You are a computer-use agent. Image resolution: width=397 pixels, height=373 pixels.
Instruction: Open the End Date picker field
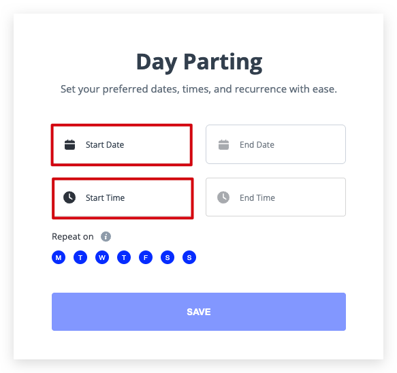[276, 144]
